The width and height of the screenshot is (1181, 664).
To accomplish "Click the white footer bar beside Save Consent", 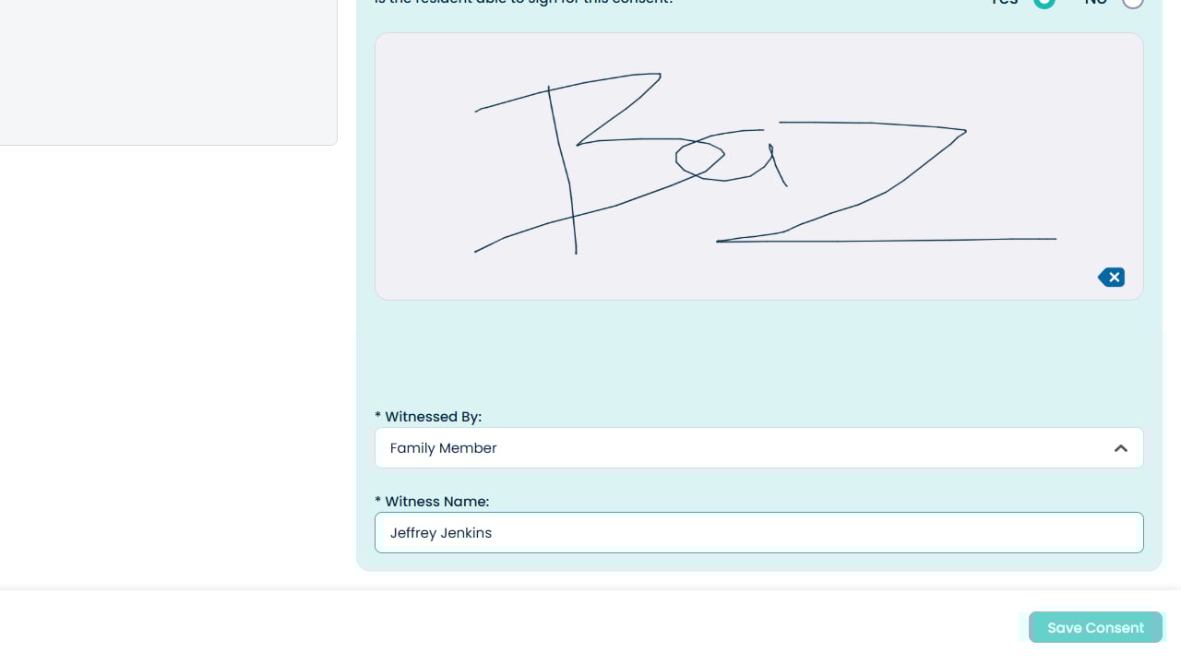I will 507,627.
